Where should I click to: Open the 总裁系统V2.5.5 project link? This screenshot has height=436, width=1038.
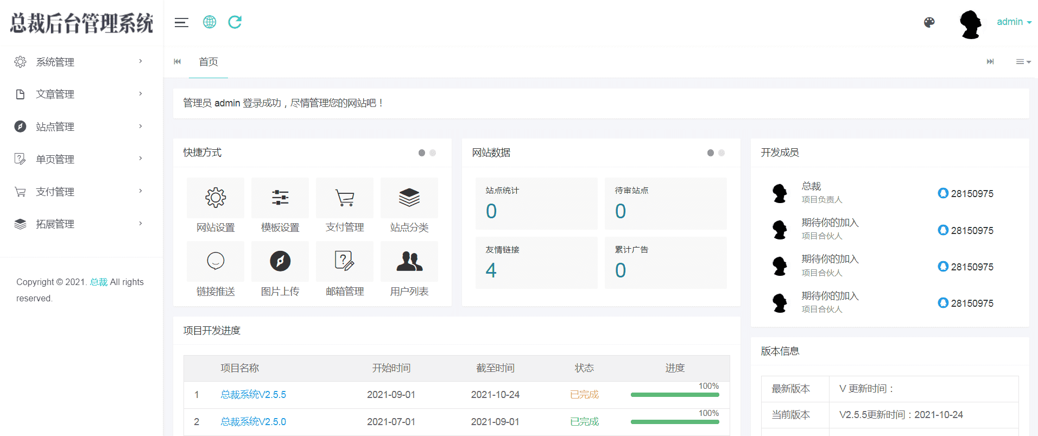253,395
